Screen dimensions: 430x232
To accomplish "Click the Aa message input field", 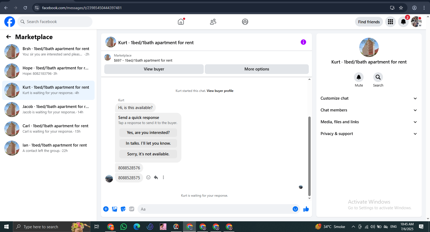I will coord(215,209).
